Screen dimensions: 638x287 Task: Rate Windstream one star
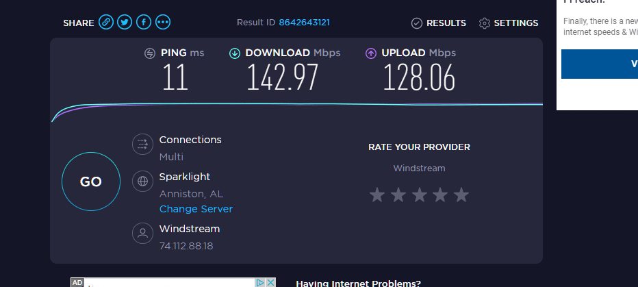click(x=377, y=195)
